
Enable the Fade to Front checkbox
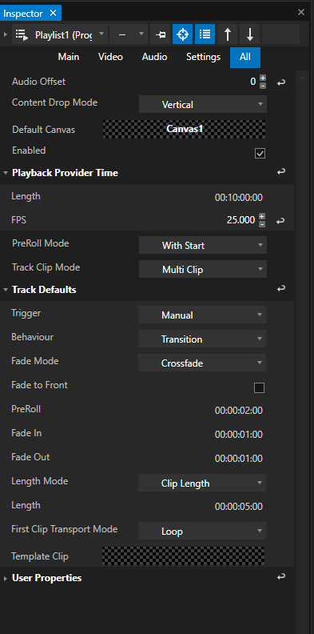tap(259, 387)
